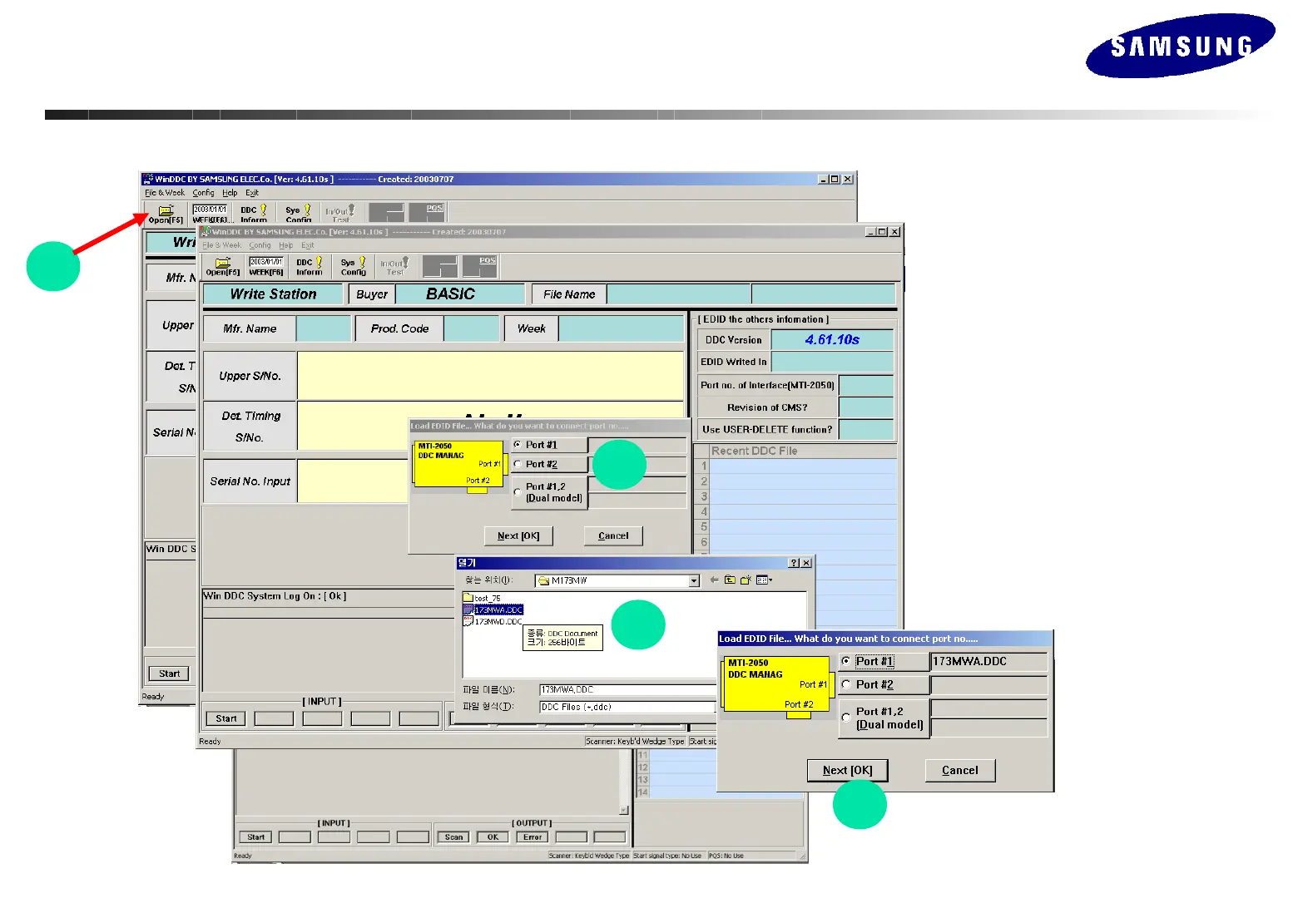The width and height of the screenshot is (1298, 898).
Task: Select the 173MWD.DDC file in the file list
Action: pyautogui.click(x=493, y=621)
